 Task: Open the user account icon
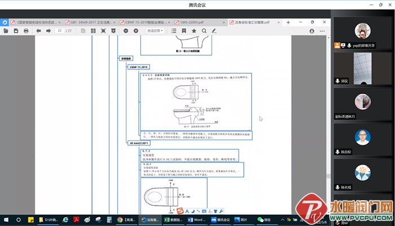point(312,31)
